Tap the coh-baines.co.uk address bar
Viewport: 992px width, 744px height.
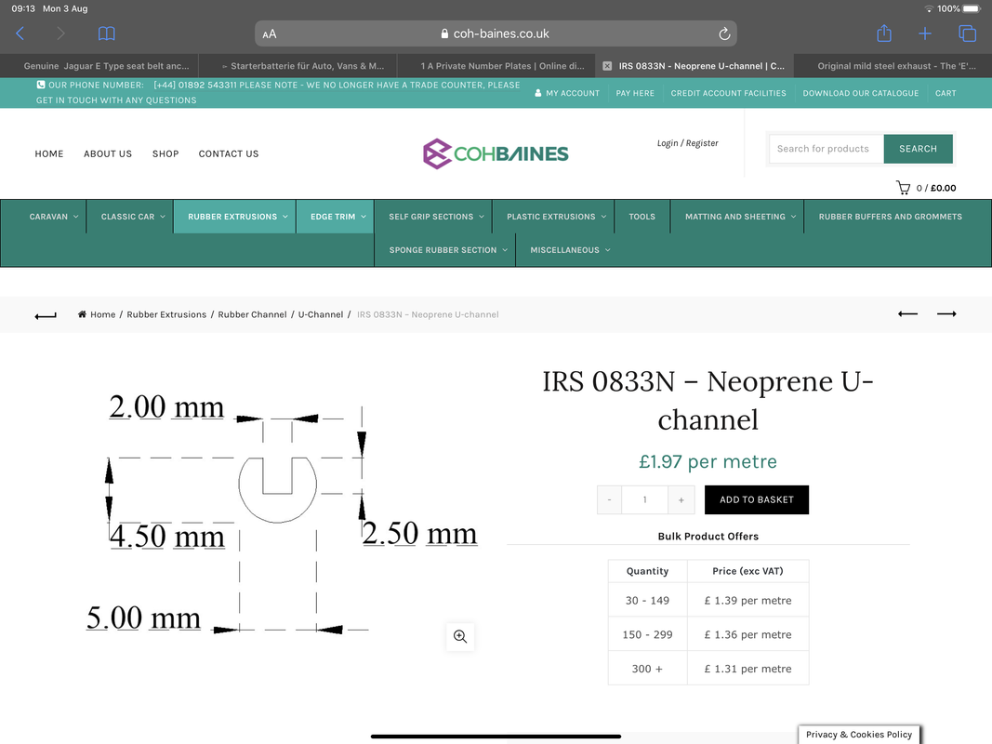coord(496,33)
